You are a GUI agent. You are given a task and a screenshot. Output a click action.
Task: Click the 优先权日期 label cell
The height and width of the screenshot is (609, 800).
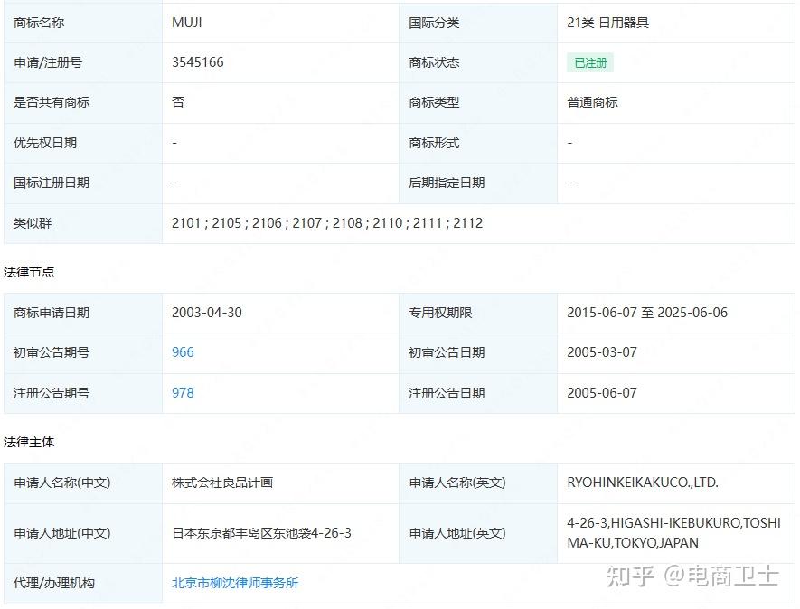(83, 143)
